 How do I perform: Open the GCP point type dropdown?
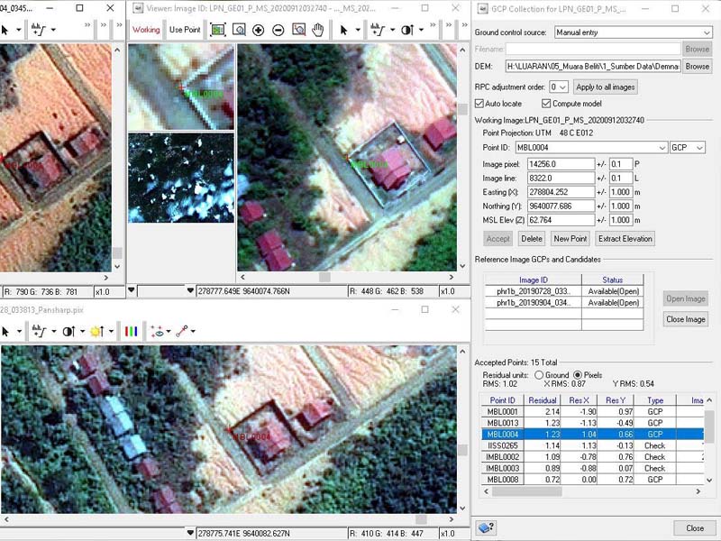pyautogui.click(x=687, y=147)
